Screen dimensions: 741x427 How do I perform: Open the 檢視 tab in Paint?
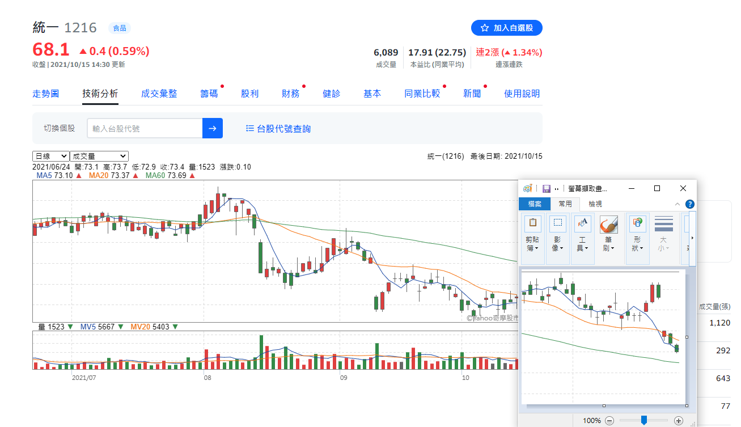click(595, 204)
